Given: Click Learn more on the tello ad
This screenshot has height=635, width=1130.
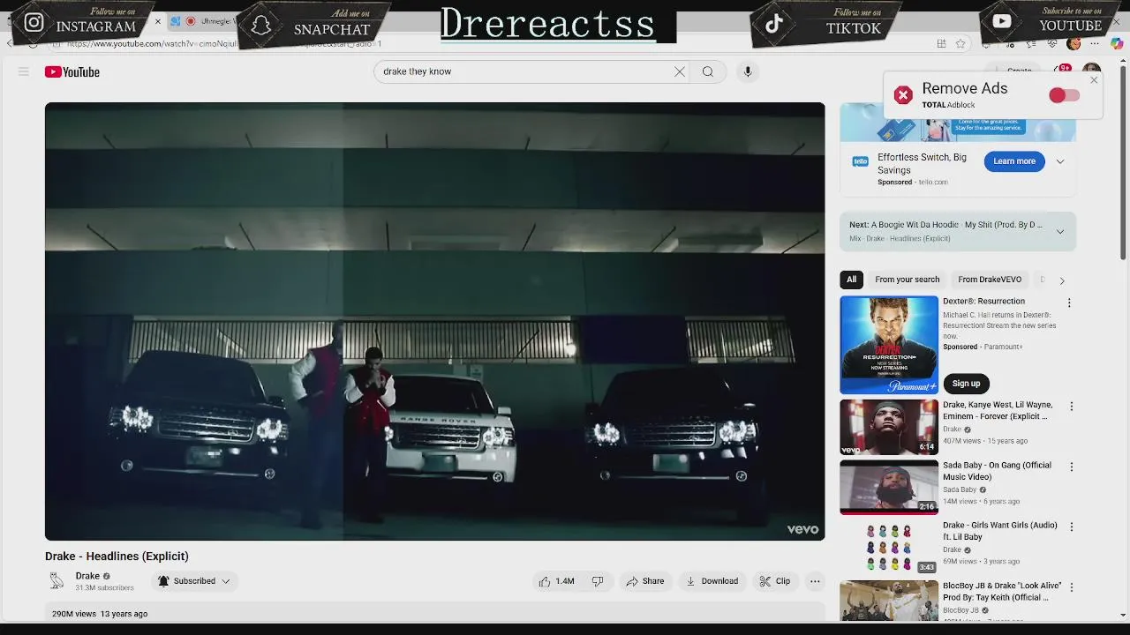Looking at the screenshot, I should pos(1014,161).
